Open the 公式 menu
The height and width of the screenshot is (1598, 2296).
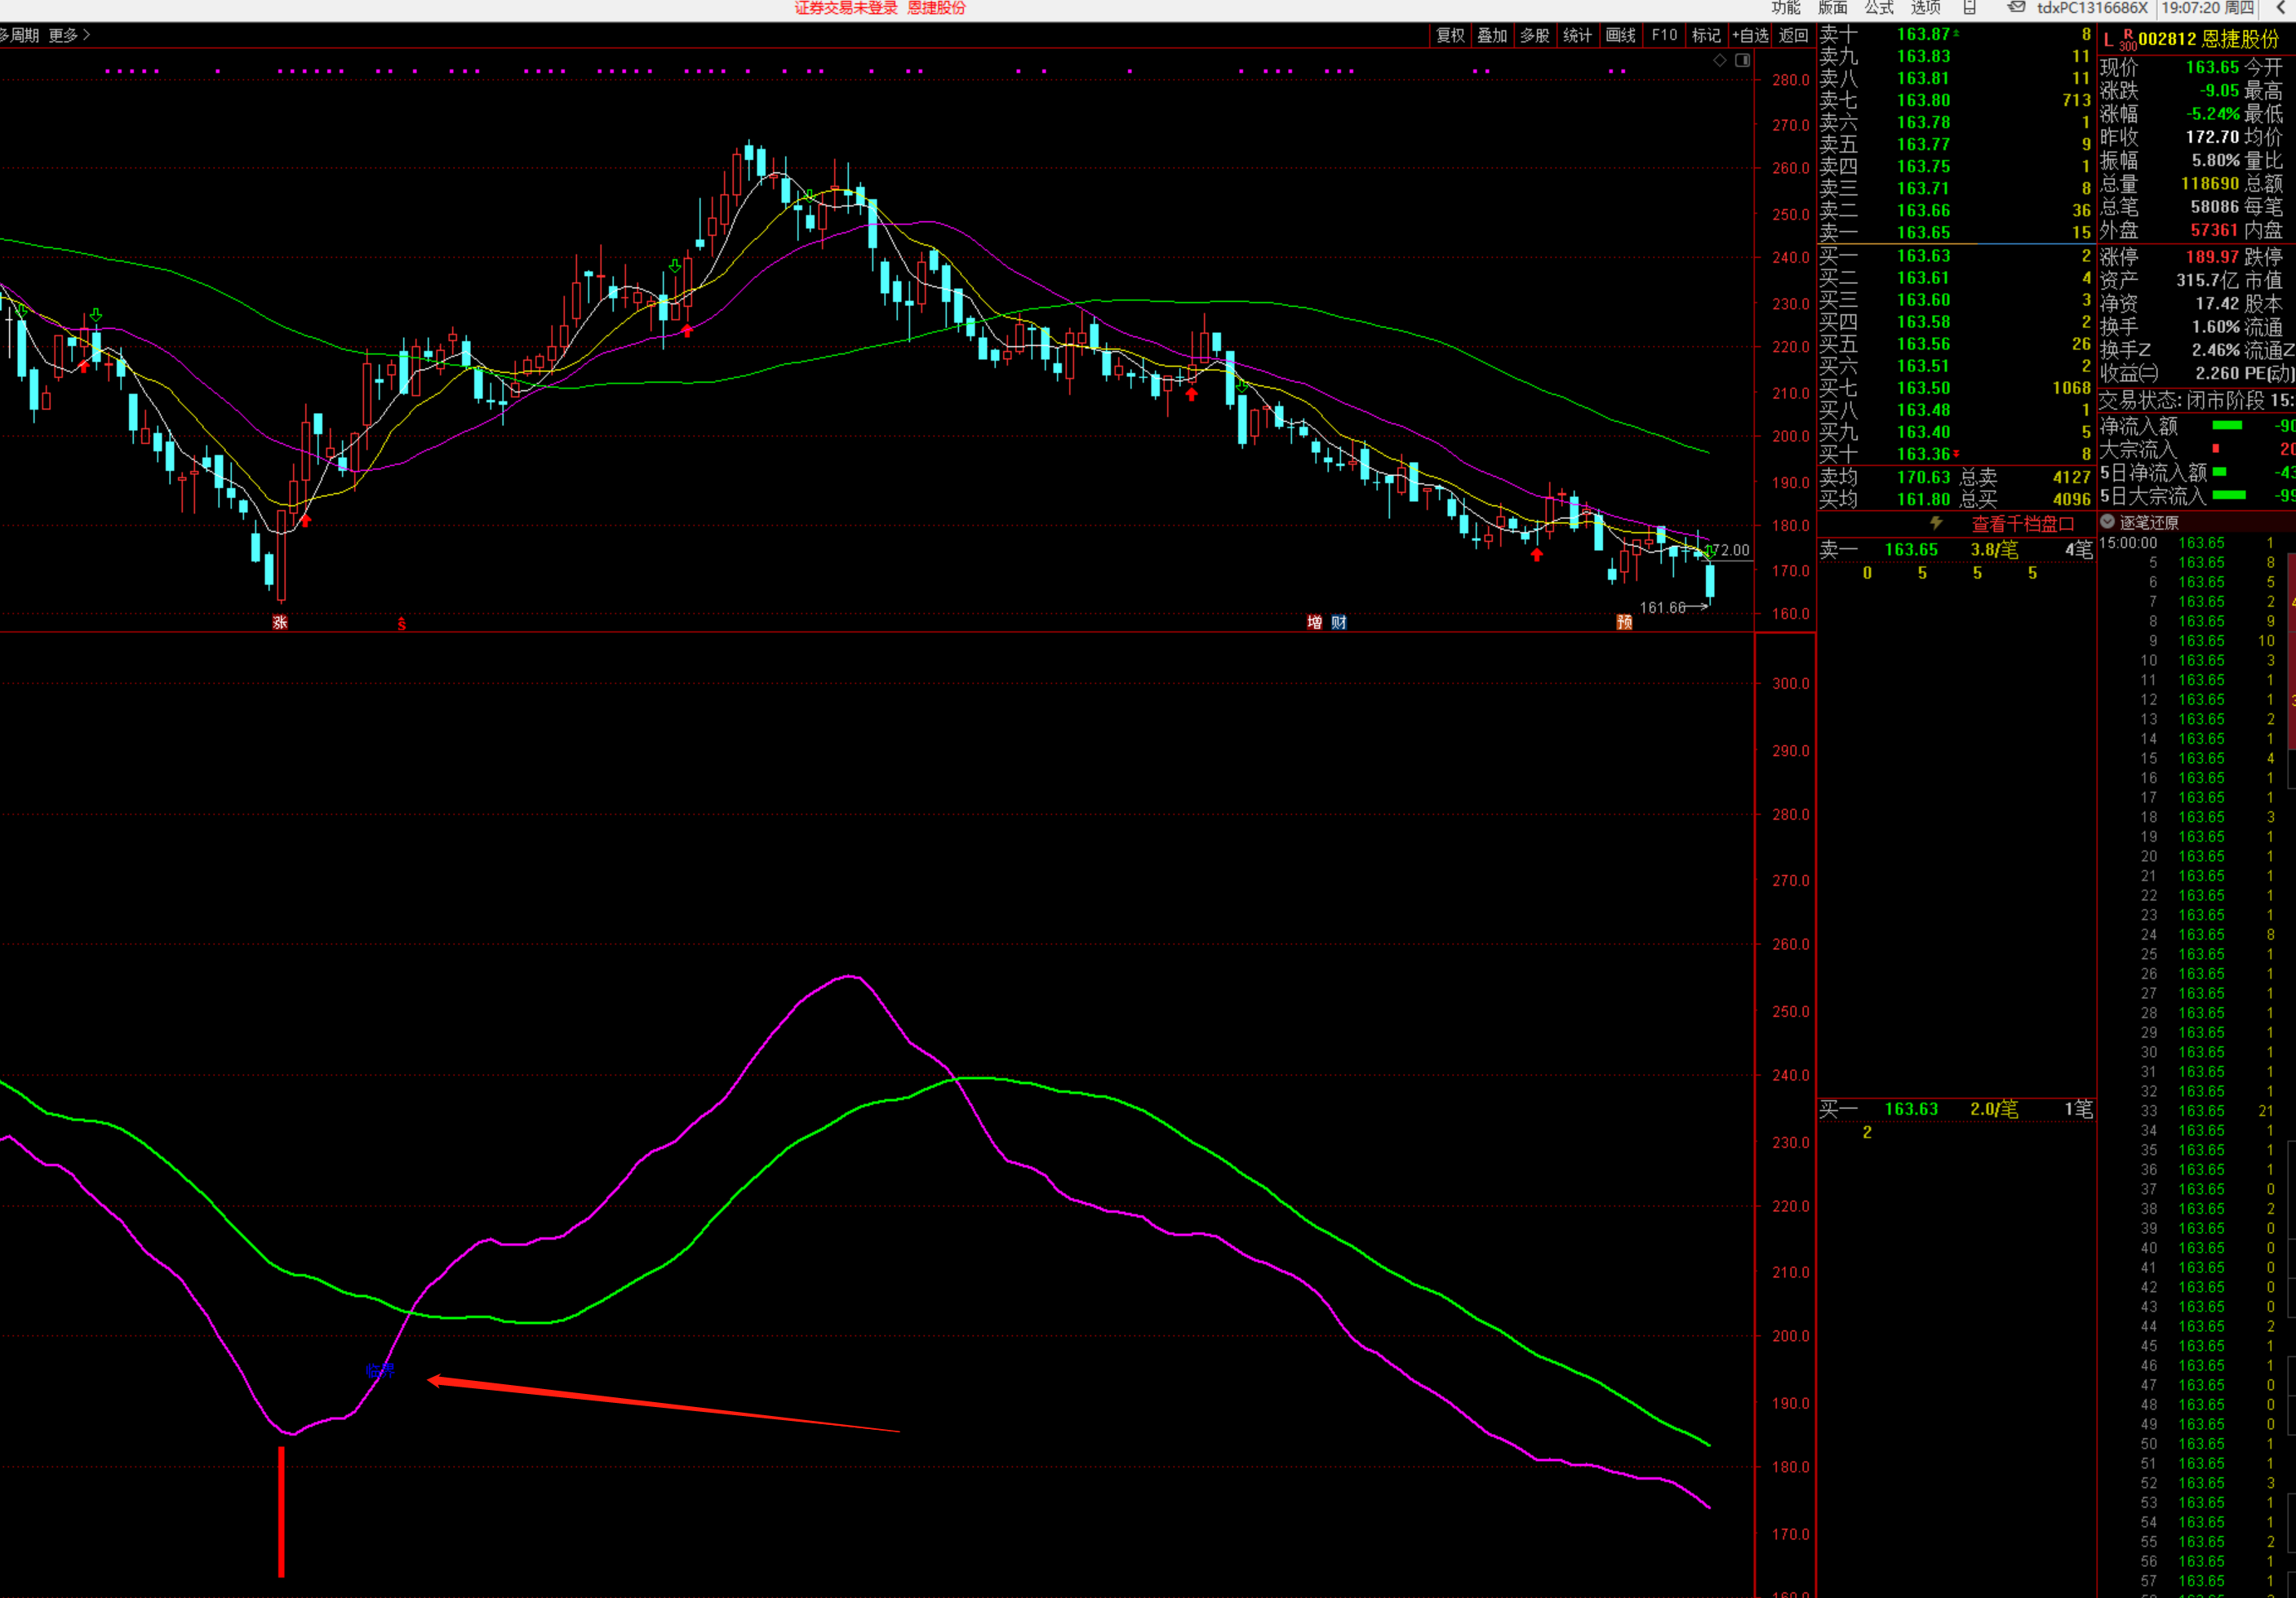click(x=1879, y=8)
